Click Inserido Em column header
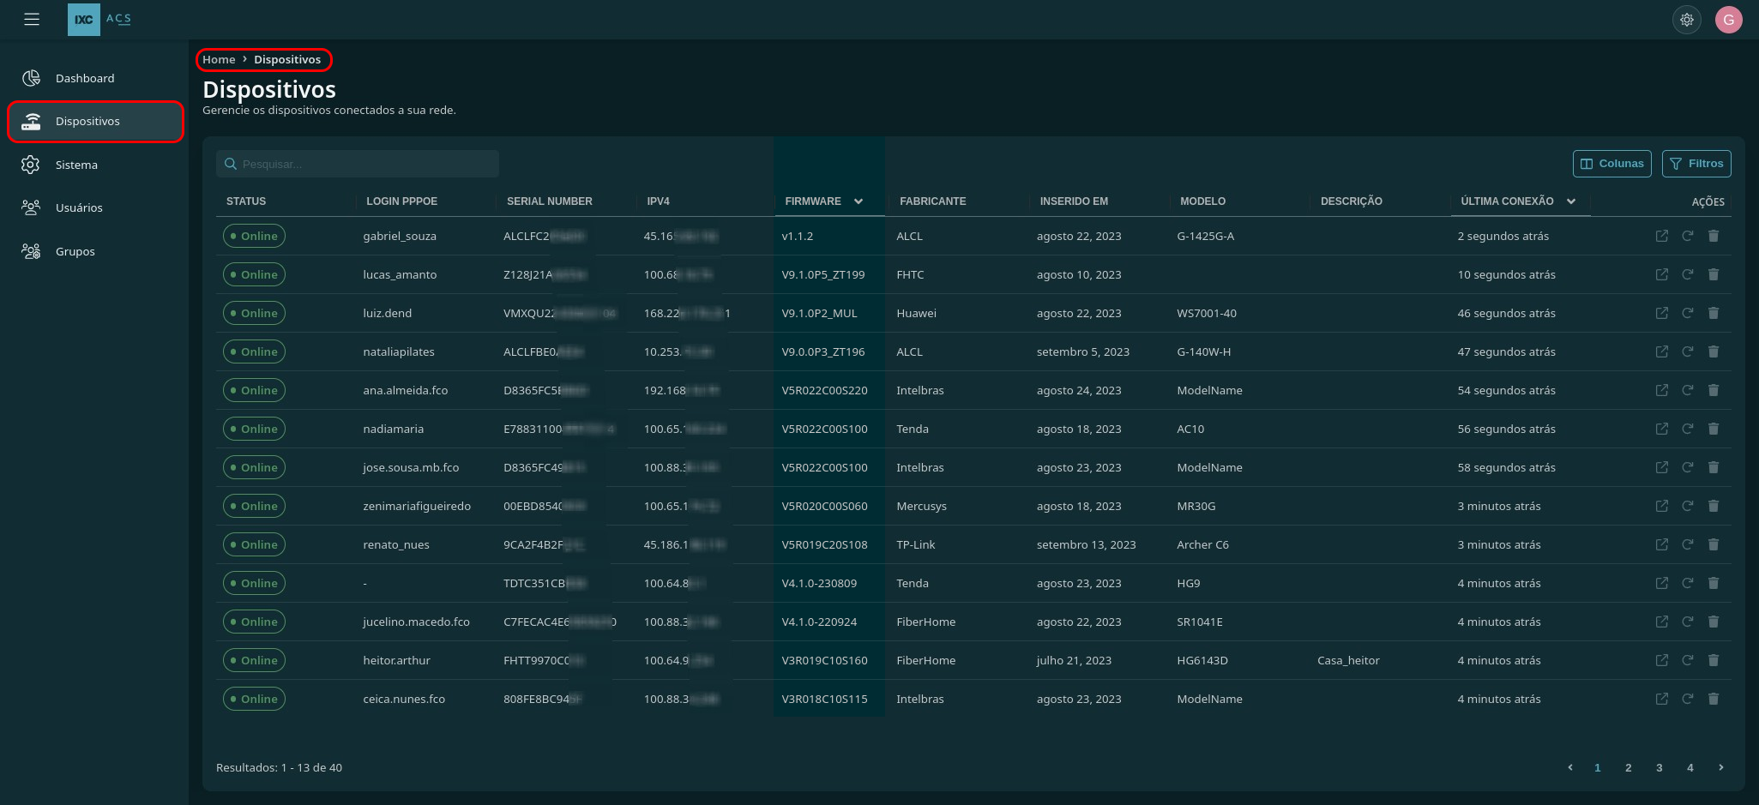The height and width of the screenshot is (805, 1759). coord(1074,201)
